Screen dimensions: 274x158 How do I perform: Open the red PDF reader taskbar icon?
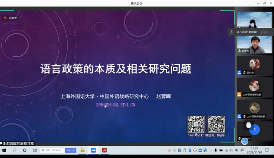(104, 150)
